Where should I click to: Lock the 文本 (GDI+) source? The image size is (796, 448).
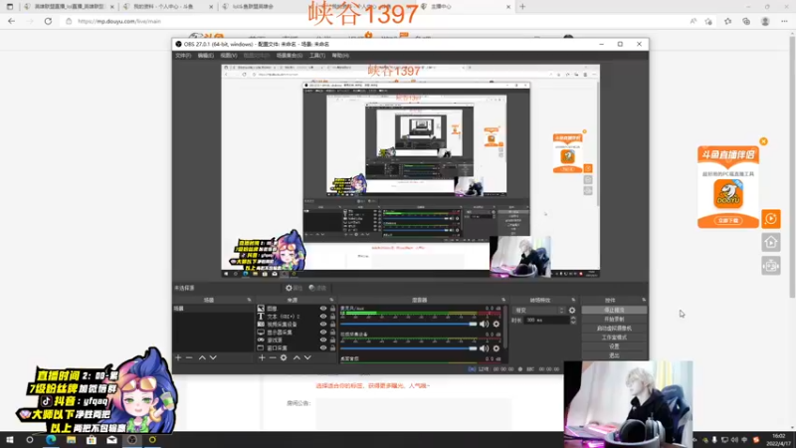[332, 316]
